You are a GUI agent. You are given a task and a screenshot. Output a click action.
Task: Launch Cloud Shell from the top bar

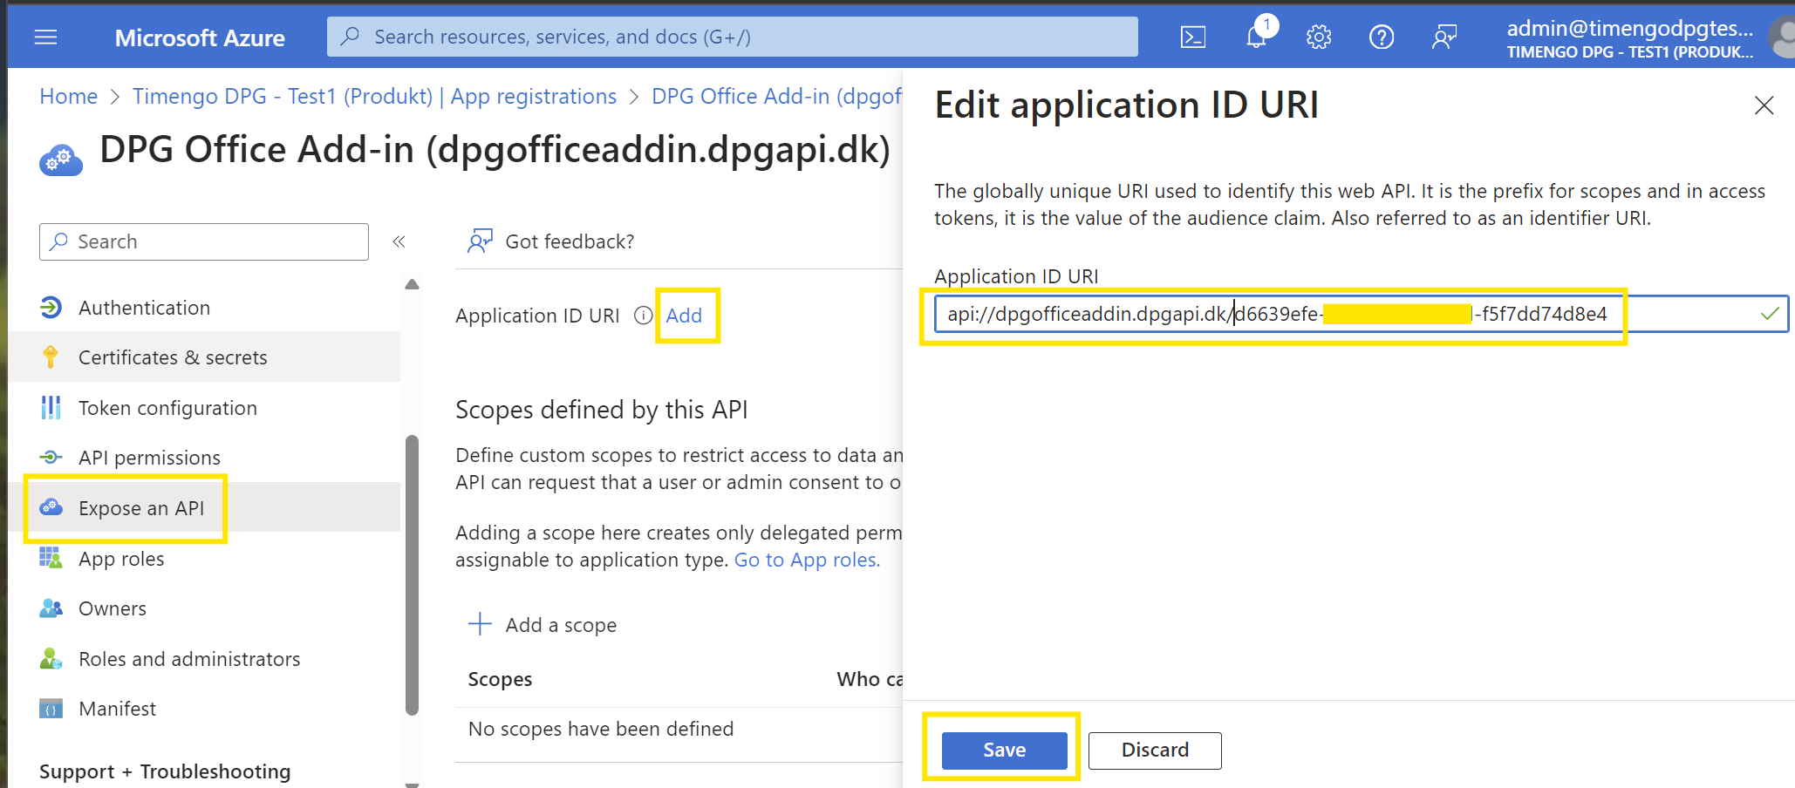coord(1192,37)
